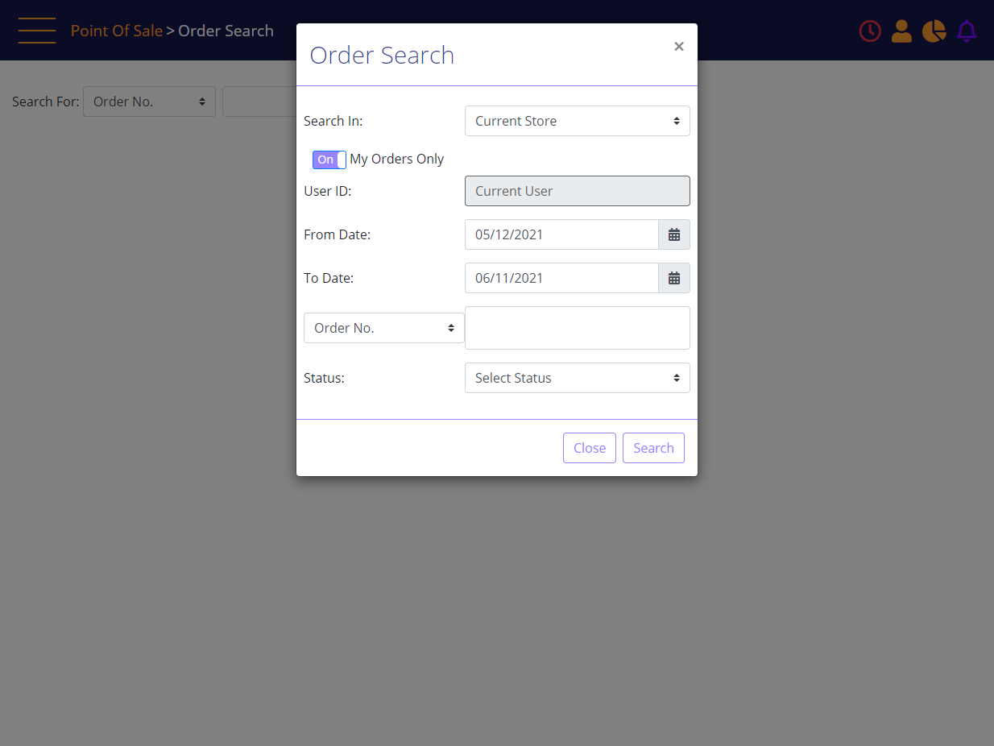This screenshot has width=994, height=746.
Task: Click the Search In: label
Action: click(x=333, y=121)
